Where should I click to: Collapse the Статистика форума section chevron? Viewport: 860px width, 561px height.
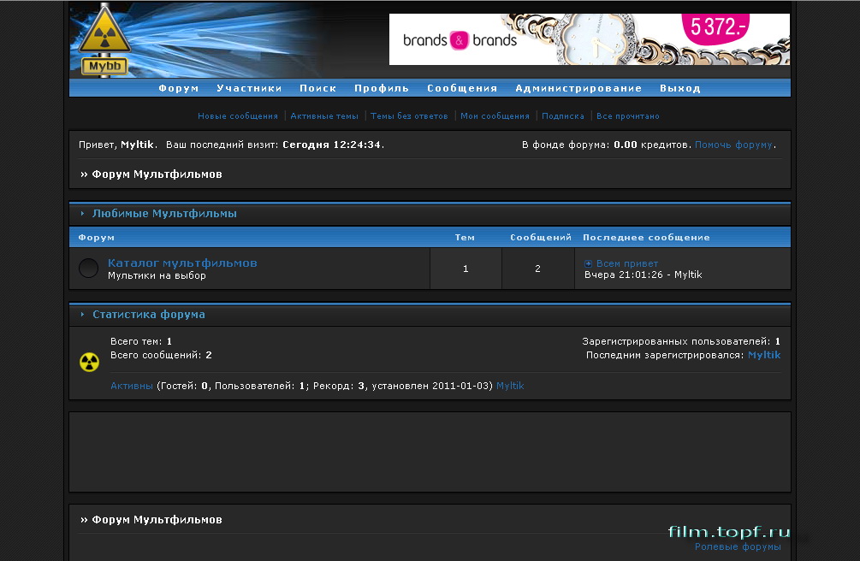click(80, 314)
